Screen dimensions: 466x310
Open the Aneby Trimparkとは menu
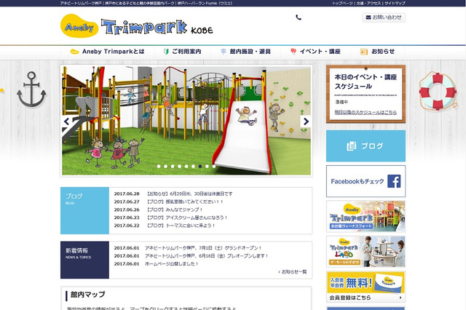tap(107, 52)
